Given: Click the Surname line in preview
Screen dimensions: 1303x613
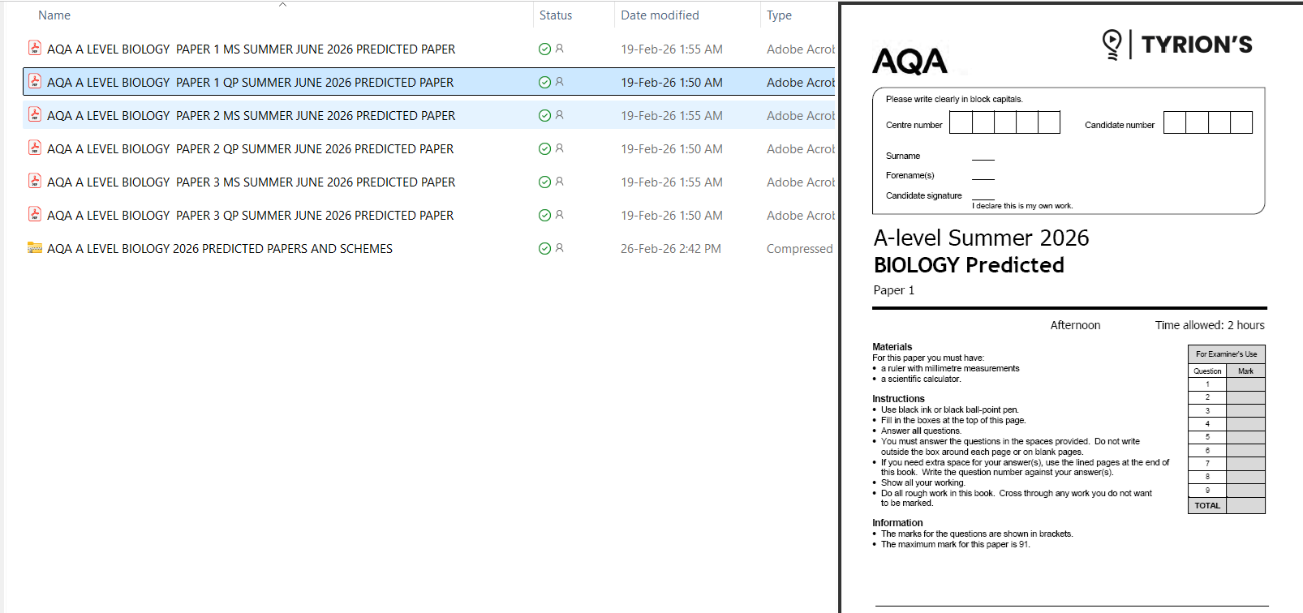Looking at the screenshot, I should pyautogui.click(x=983, y=156).
